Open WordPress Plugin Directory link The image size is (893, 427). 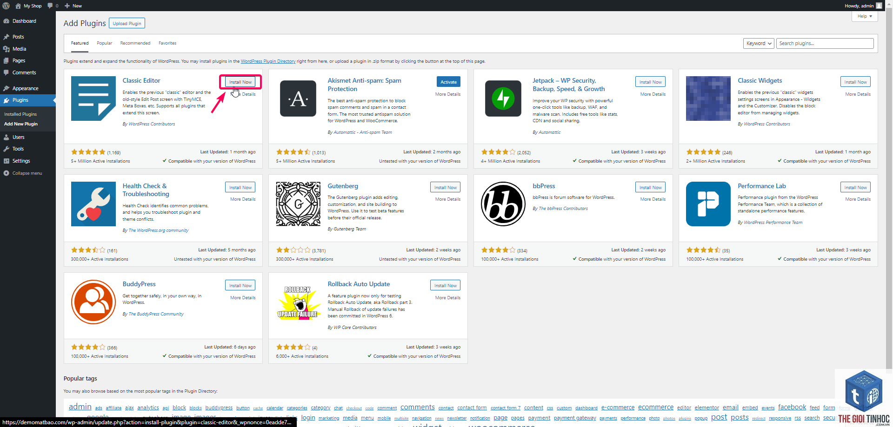268,61
